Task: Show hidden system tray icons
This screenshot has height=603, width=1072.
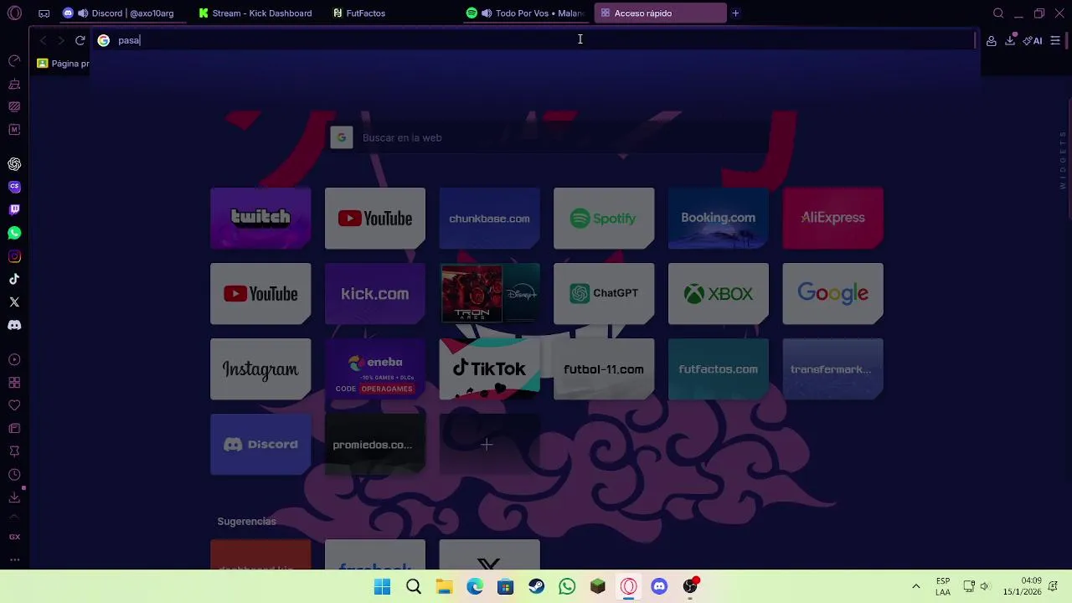Action: coord(915,586)
